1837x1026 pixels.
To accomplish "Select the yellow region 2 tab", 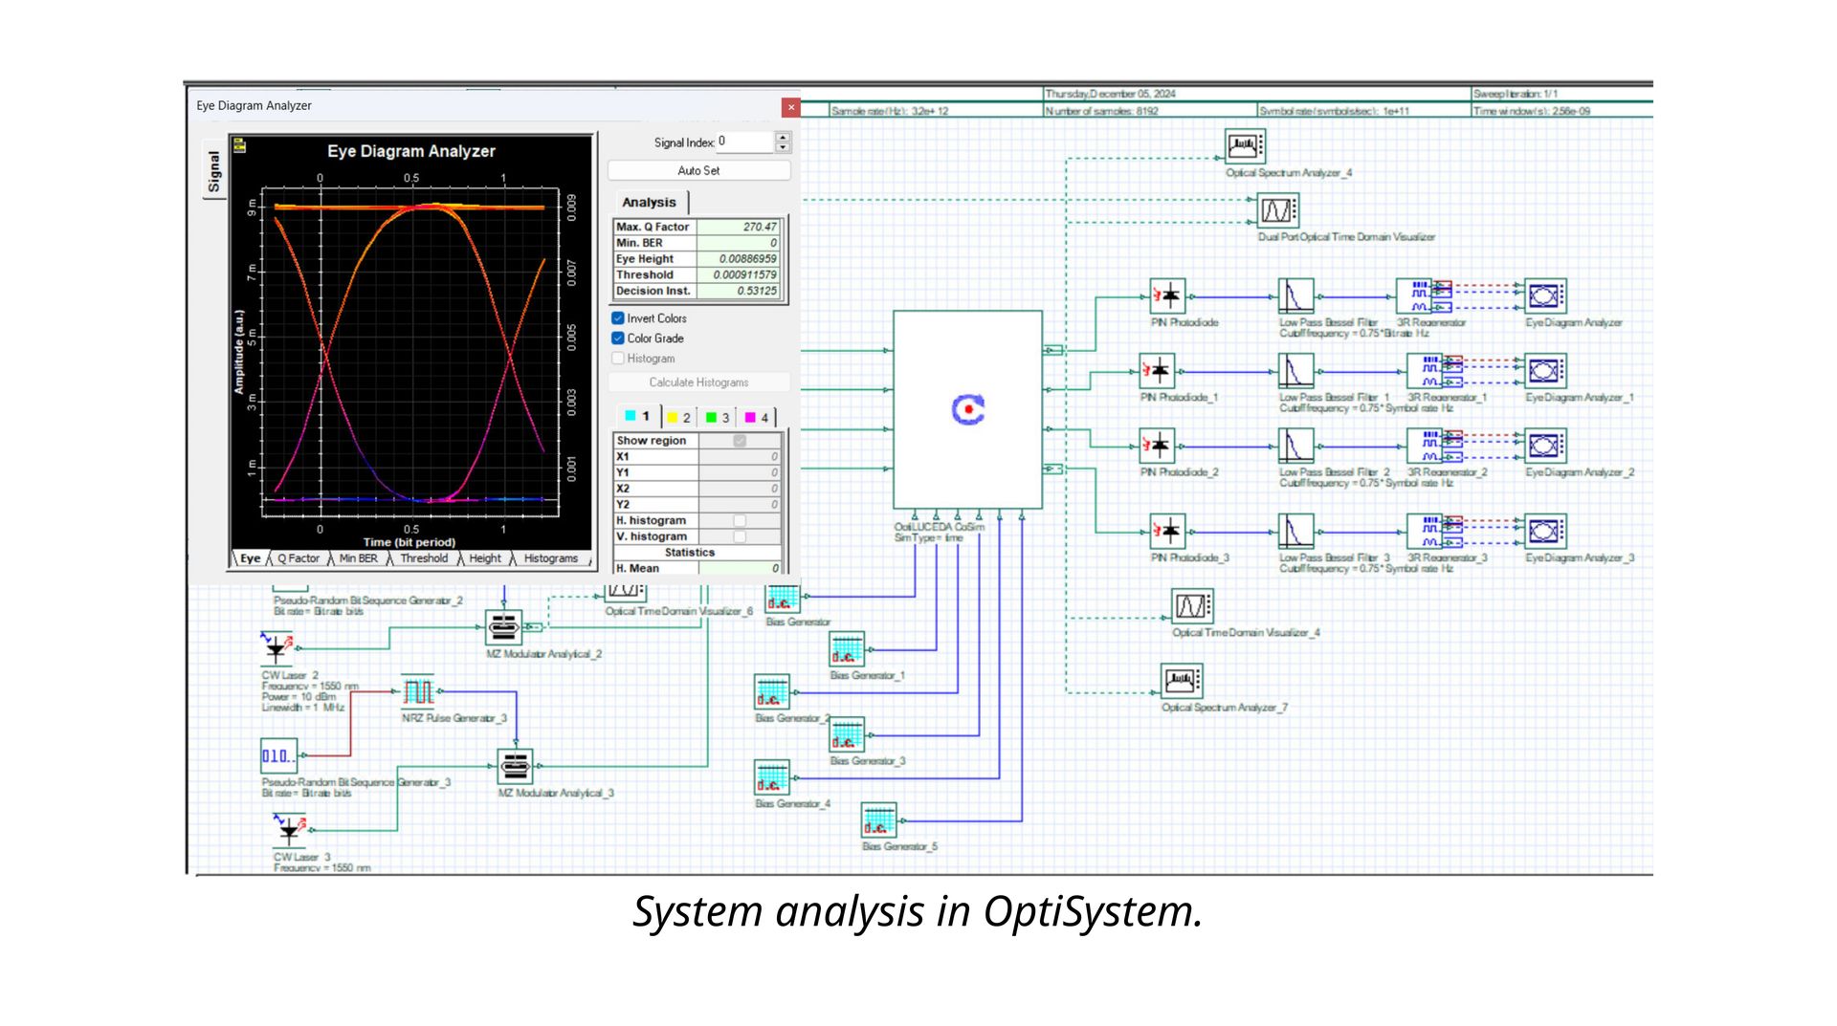I will coord(679,418).
